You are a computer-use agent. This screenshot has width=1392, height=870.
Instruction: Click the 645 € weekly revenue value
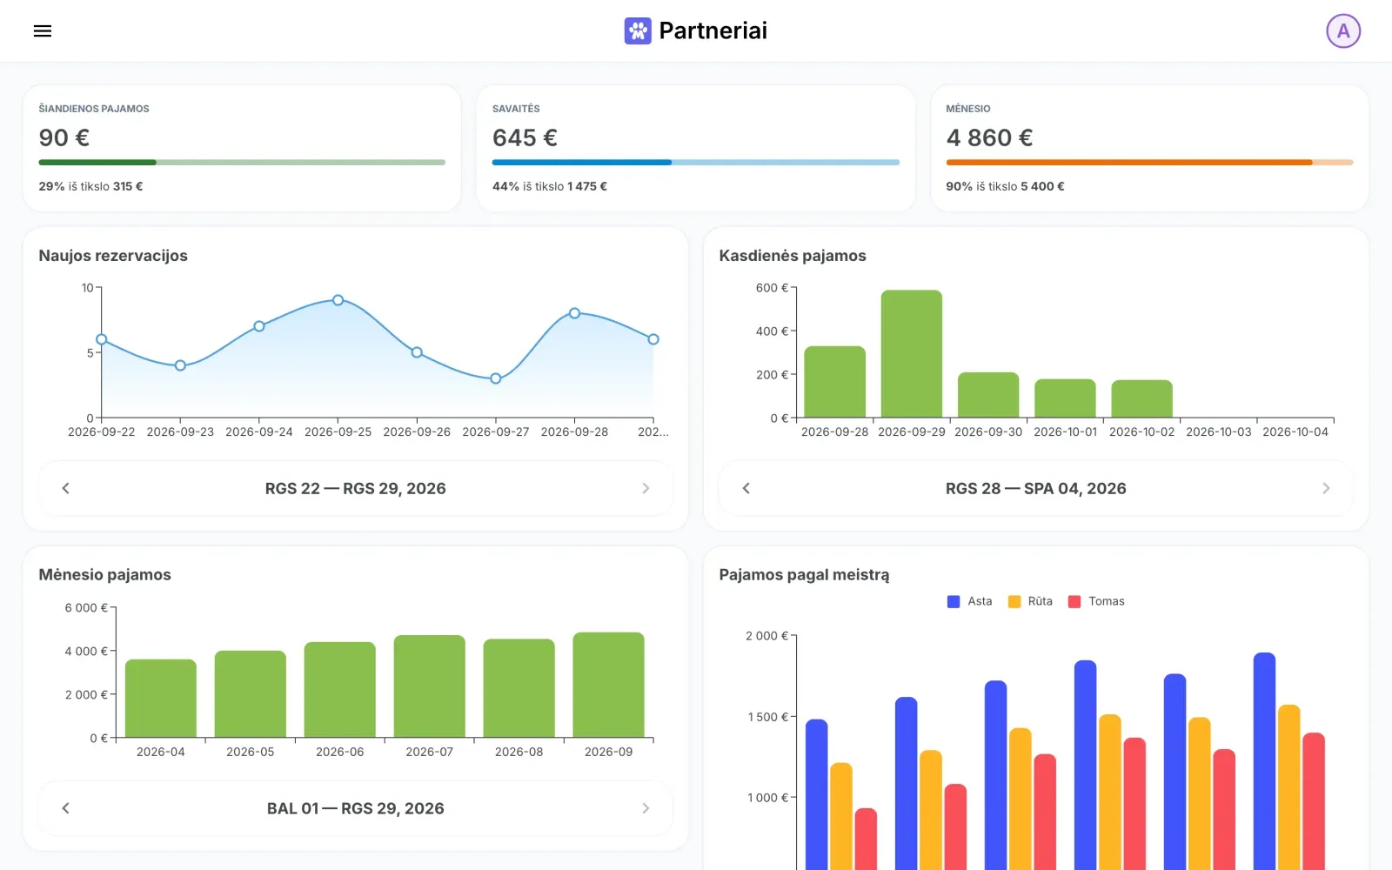coord(525,137)
